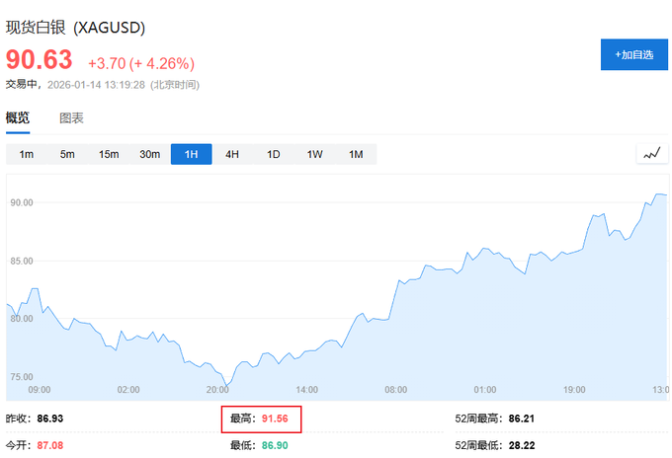Click the 最低 86.90 value

point(275,446)
